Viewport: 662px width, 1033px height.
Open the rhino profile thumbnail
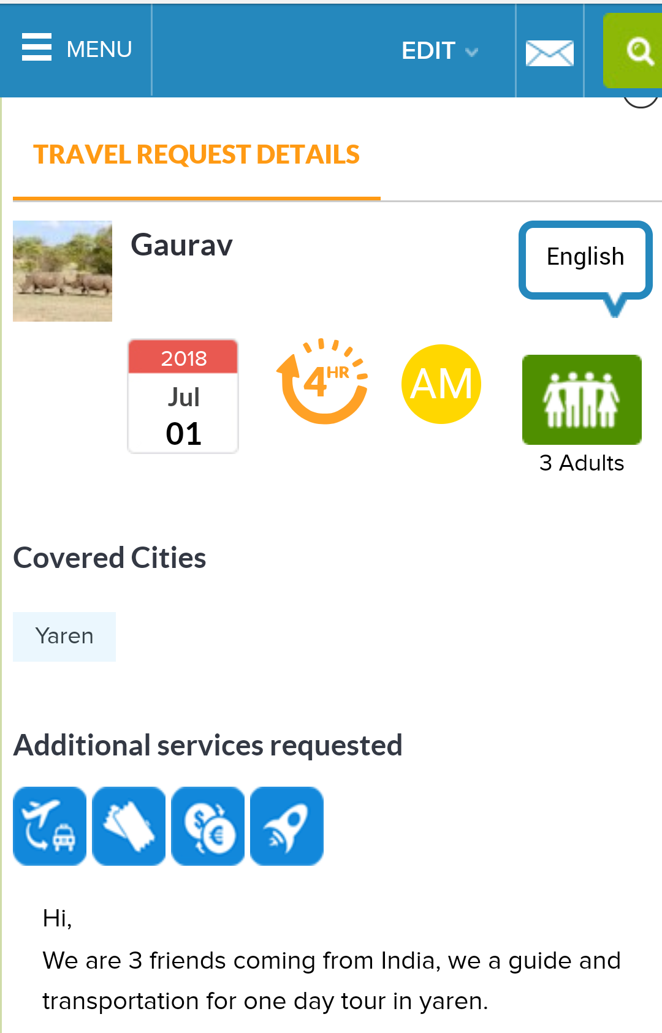63,271
